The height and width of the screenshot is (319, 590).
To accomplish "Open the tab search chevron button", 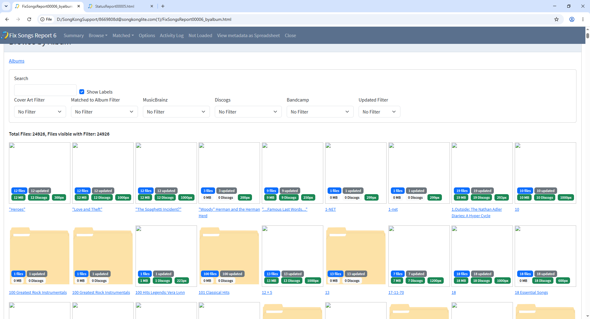I will [6, 6].
